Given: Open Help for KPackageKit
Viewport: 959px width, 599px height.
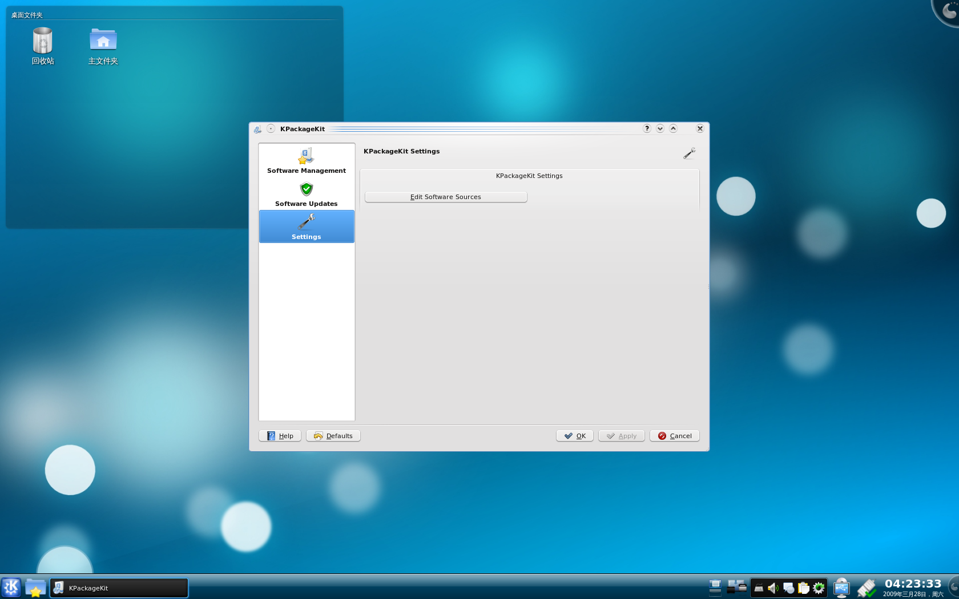Looking at the screenshot, I should [280, 436].
